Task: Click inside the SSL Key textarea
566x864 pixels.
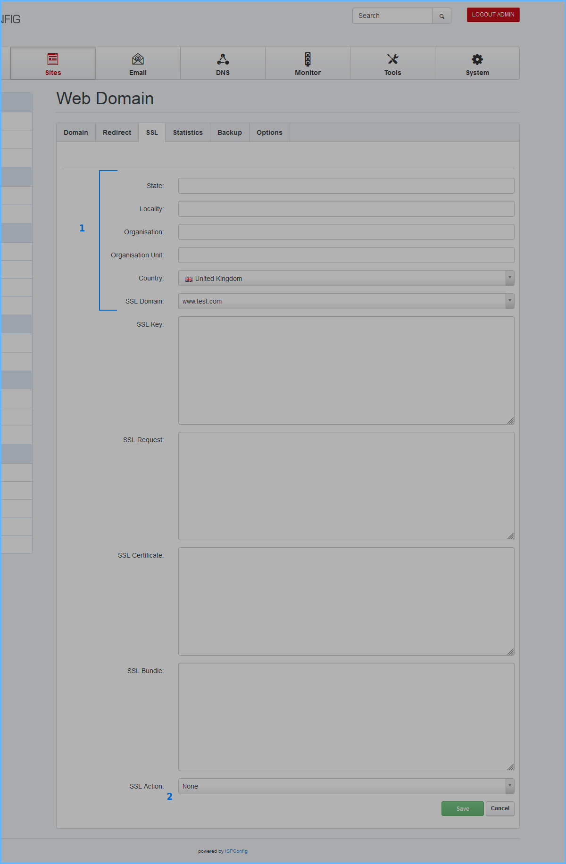Action: [x=346, y=370]
